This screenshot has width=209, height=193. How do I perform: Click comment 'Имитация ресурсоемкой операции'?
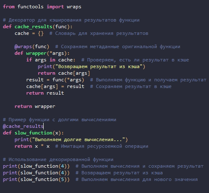click(x=102, y=146)
